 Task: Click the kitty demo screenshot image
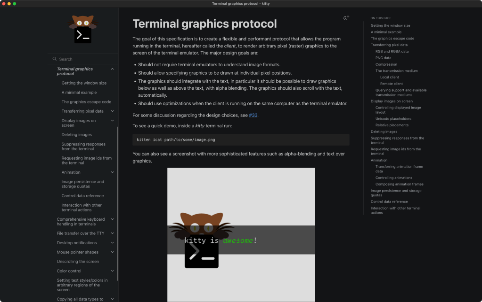[241, 234]
